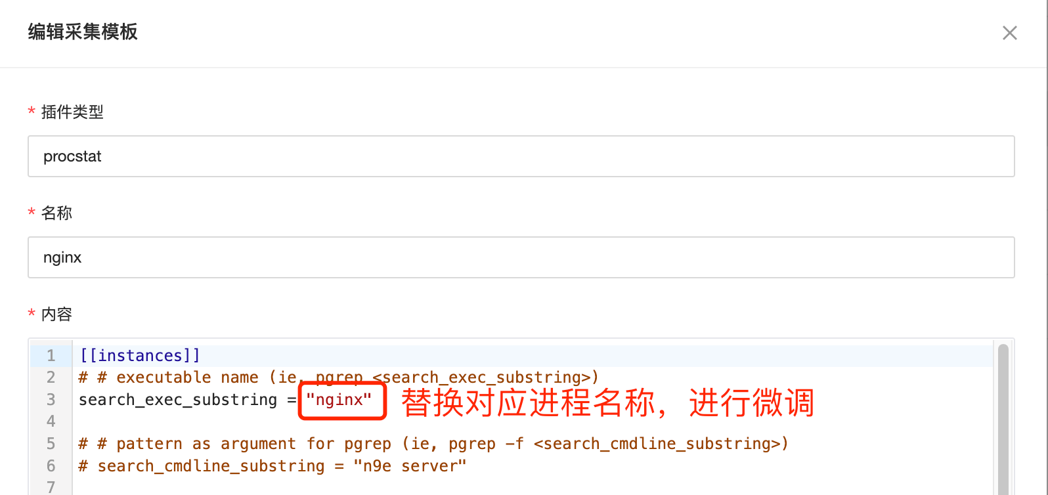Click the search_cmdline_substring "n9e server" line
1048x495 pixels.
click(x=273, y=466)
